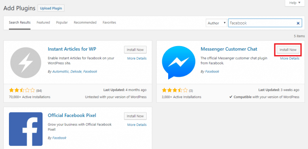The height and width of the screenshot is (149, 308).
Task: Install the Official Facebook Pixel plugin
Action: tap(135, 116)
